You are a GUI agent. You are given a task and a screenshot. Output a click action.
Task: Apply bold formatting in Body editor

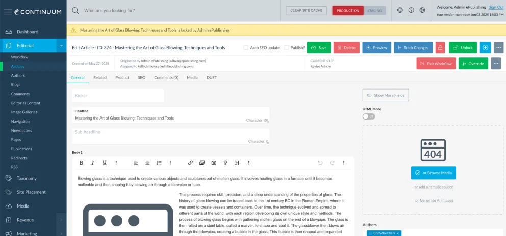point(81,163)
